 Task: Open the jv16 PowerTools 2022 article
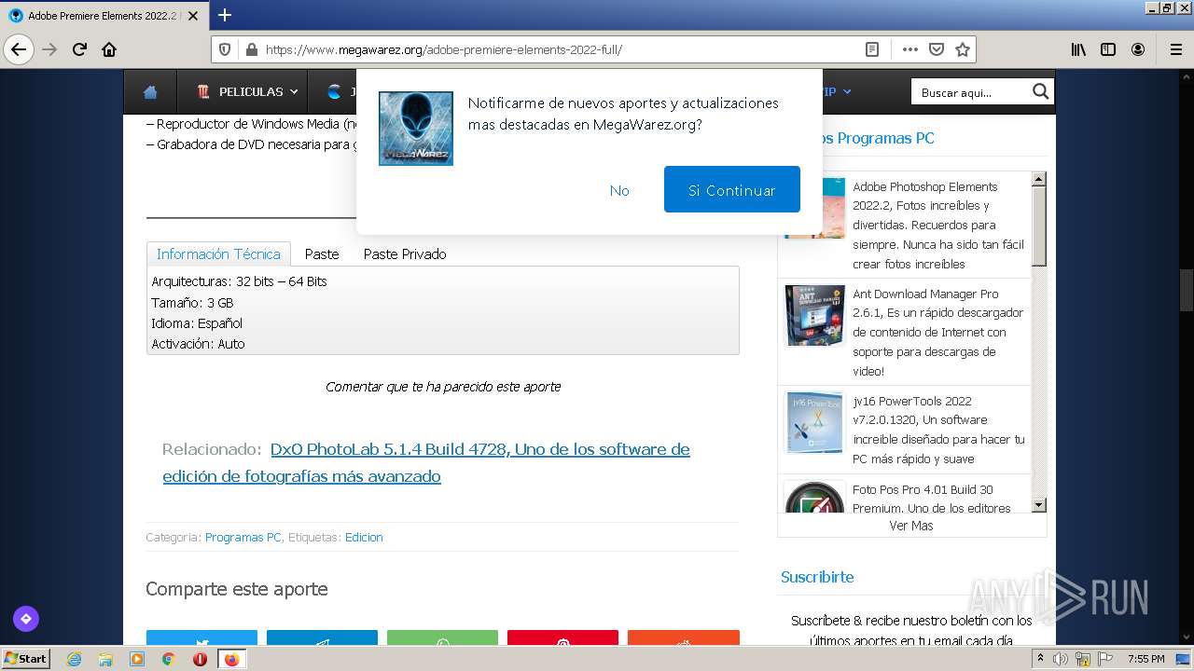coord(938,430)
